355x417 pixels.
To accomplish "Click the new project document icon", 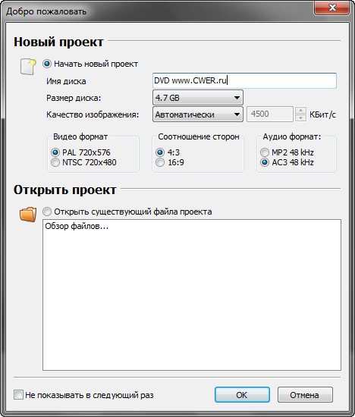I will coord(28,67).
